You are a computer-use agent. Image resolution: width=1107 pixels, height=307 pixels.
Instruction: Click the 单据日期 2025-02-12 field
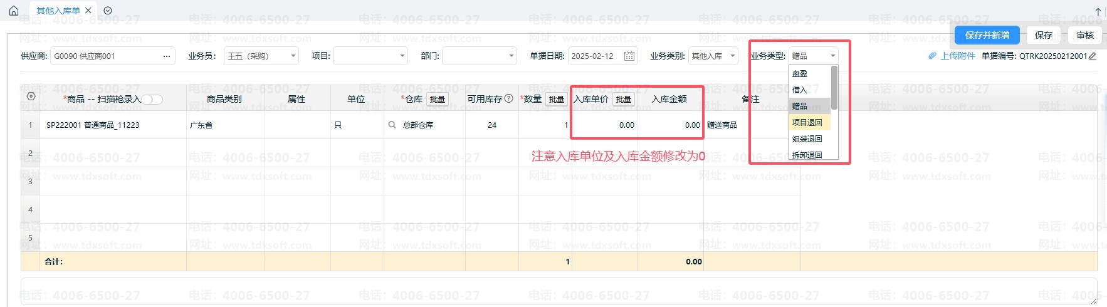603,56
